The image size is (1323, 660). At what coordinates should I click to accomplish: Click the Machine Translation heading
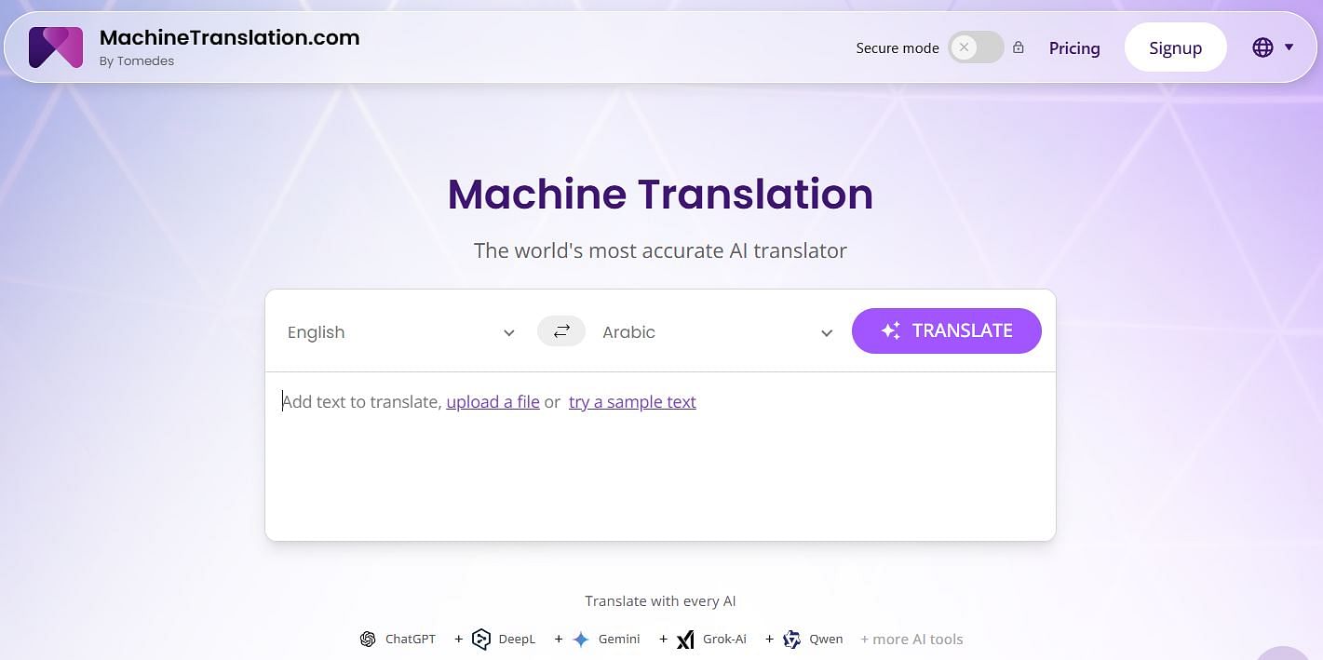coord(660,194)
